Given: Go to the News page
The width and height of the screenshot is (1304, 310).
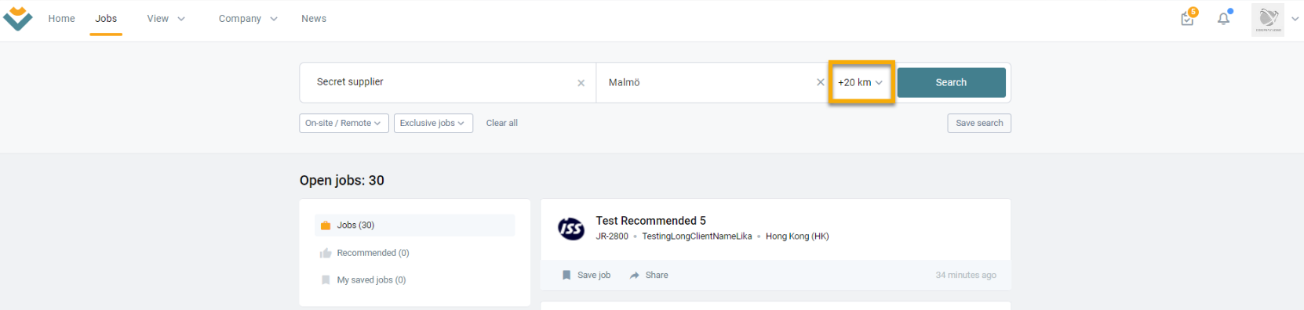Looking at the screenshot, I should 314,19.
